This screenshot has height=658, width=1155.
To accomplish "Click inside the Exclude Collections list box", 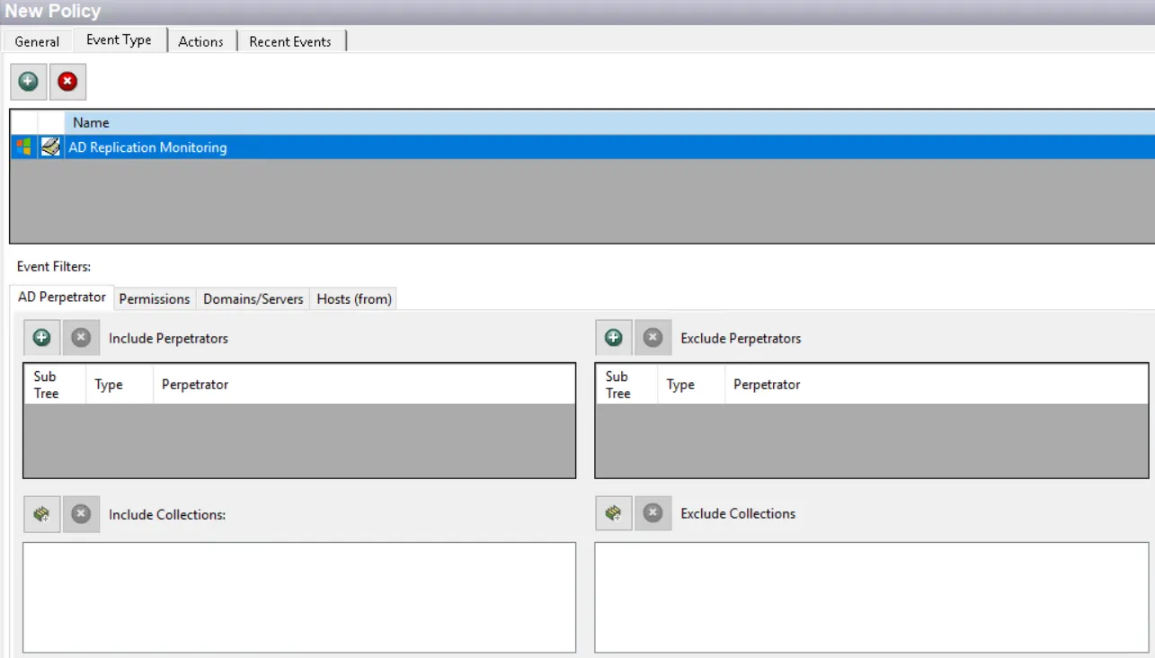I will 871,597.
